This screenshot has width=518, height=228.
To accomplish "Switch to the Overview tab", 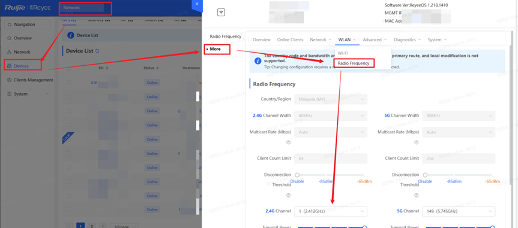I will click(x=262, y=39).
